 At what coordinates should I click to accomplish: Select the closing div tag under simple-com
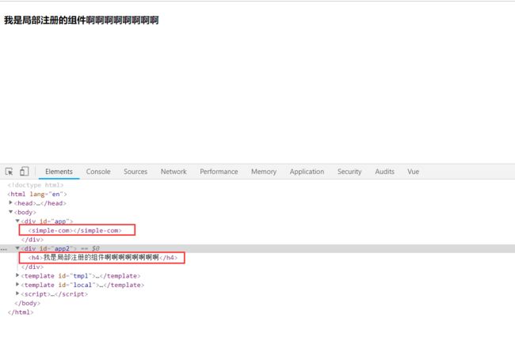coord(32,240)
